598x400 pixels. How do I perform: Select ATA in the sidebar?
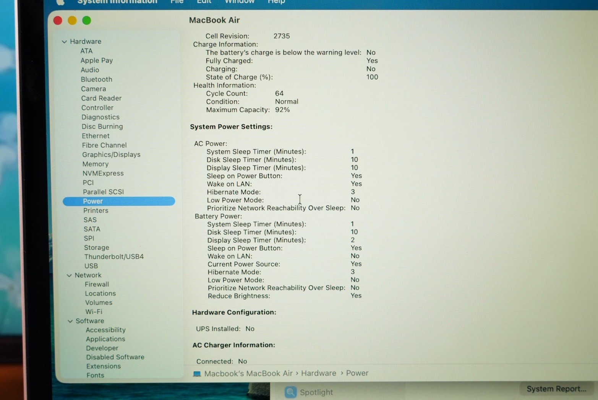pos(86,51)
